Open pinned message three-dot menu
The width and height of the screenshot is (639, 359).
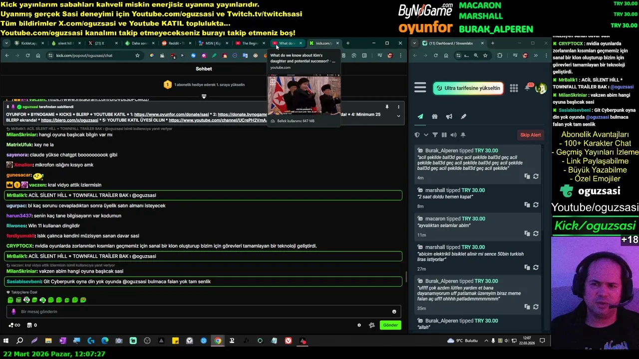398,107
